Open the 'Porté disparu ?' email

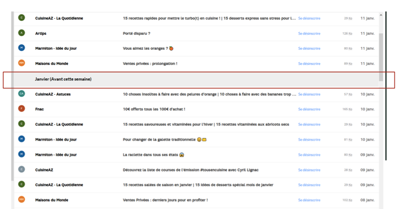136,33
